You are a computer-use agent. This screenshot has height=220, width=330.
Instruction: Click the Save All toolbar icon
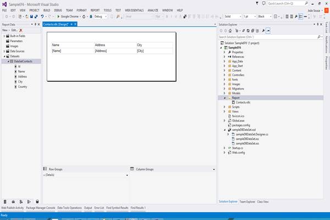[36, 16]
